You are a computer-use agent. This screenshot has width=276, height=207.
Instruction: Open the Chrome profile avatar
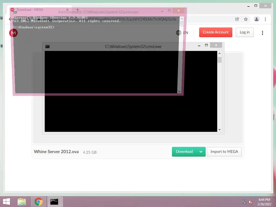pyautogui.click(x=257, y=19)
